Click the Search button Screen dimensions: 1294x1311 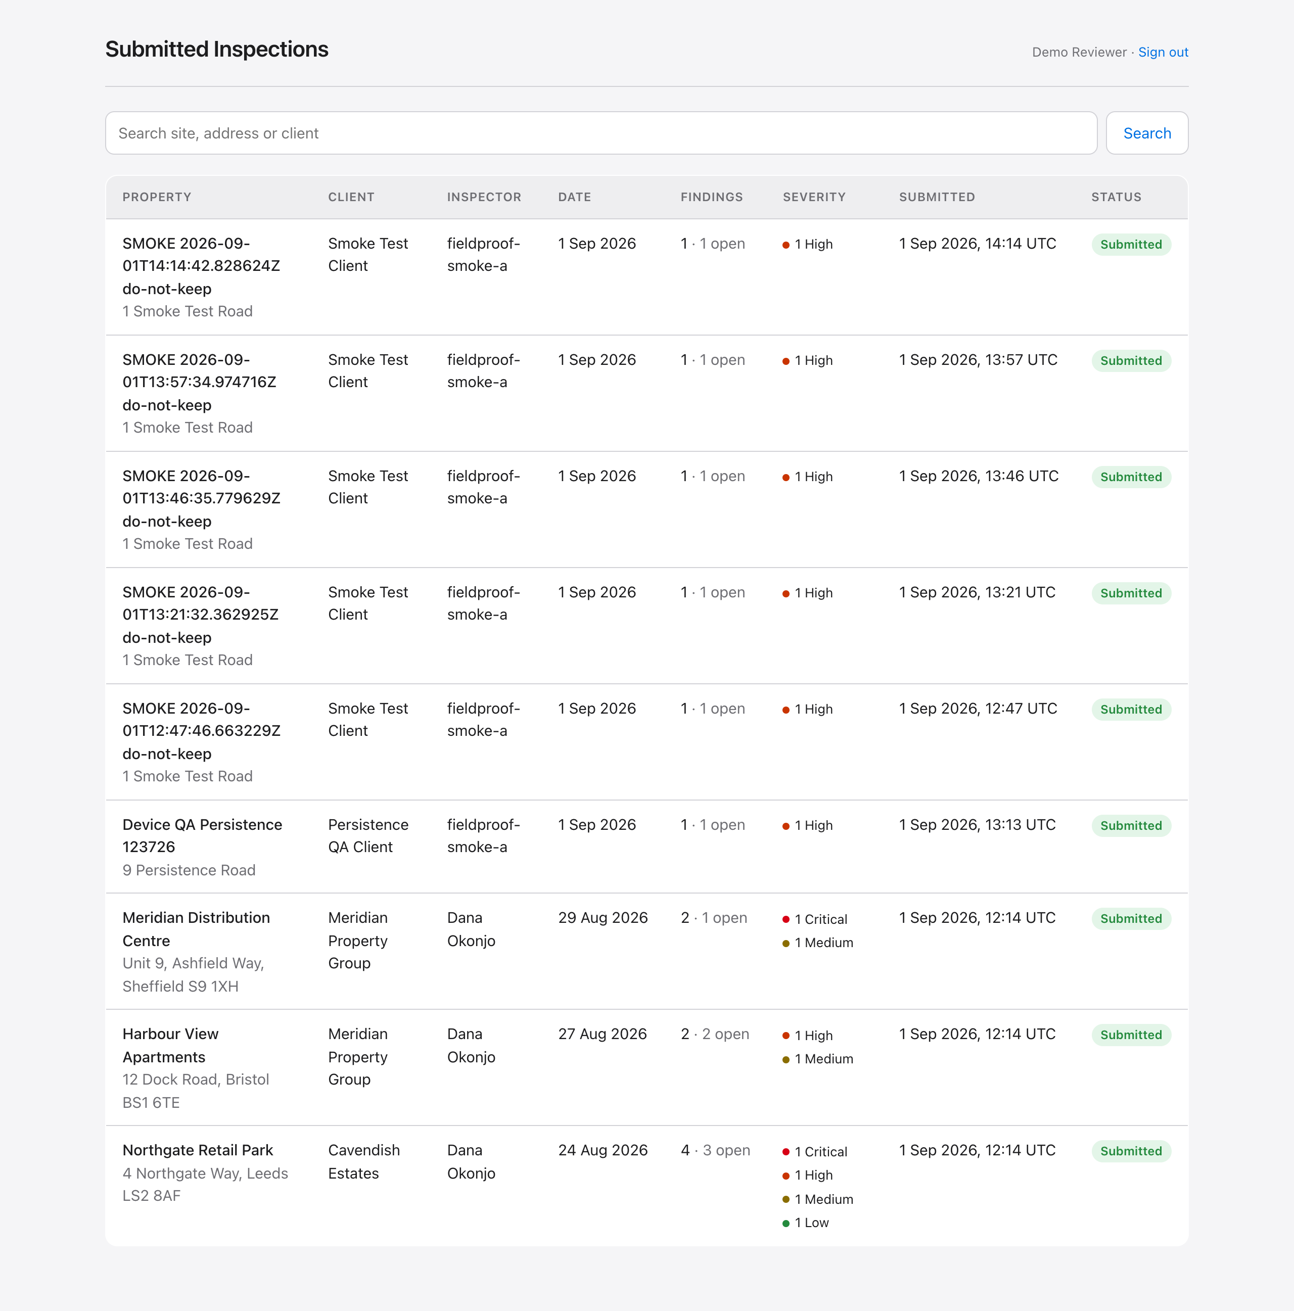pyautogui.click(x=1147, y=133)
